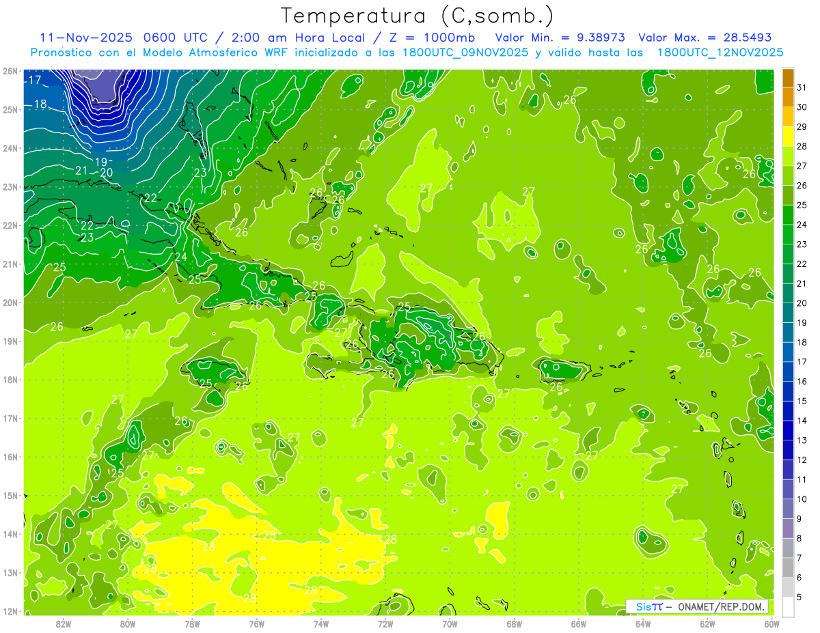
Task: Click the latitude axis label 16N
Action: (11, 457)
